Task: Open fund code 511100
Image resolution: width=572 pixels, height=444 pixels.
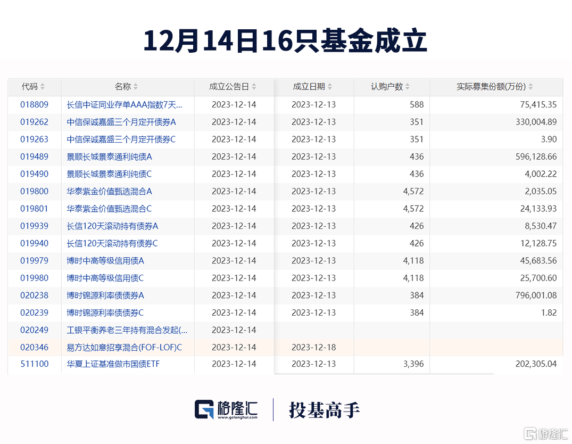Action: point(34,364)
